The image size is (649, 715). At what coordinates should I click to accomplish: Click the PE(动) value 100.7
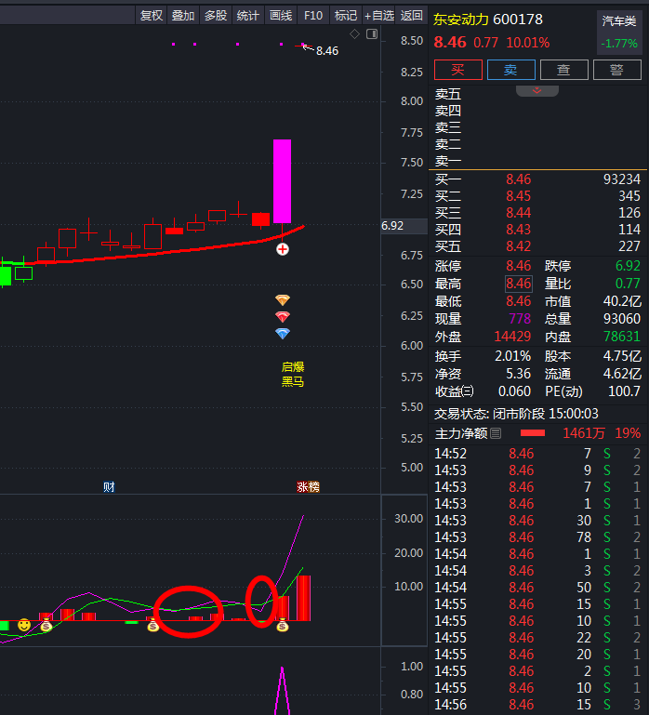coord(625,391)
